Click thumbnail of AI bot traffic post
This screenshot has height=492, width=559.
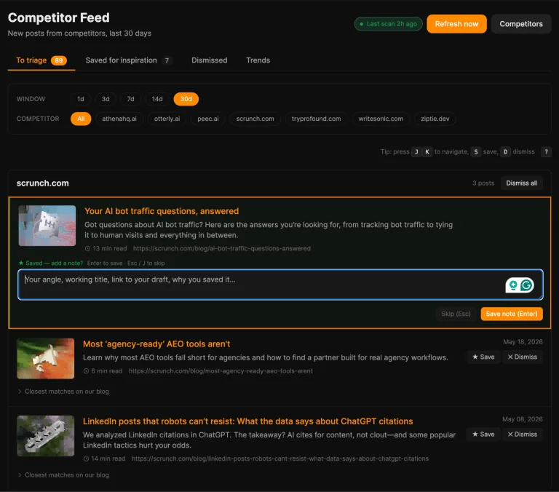[47, 226]
